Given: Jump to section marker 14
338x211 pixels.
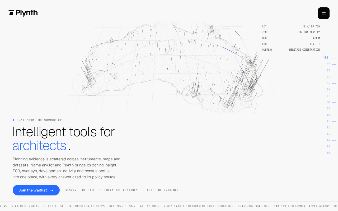Looking at the screenshot, I should click(x=331, y=140).
